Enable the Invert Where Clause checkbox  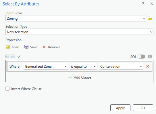click(x=7, y=89)
